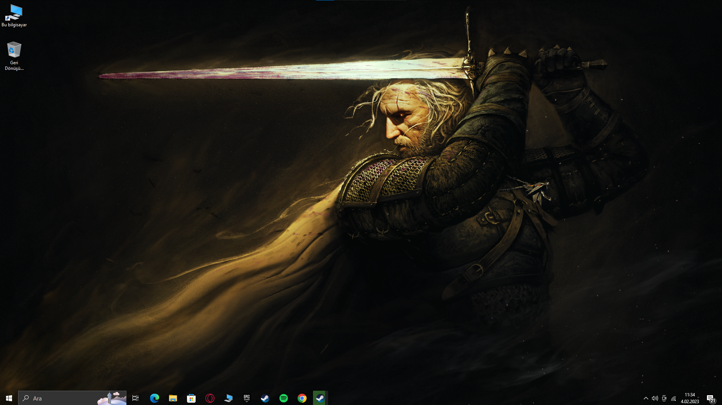
Task: Open the computer monitor icon in the taskbar
Action: [x=228, y=398]
